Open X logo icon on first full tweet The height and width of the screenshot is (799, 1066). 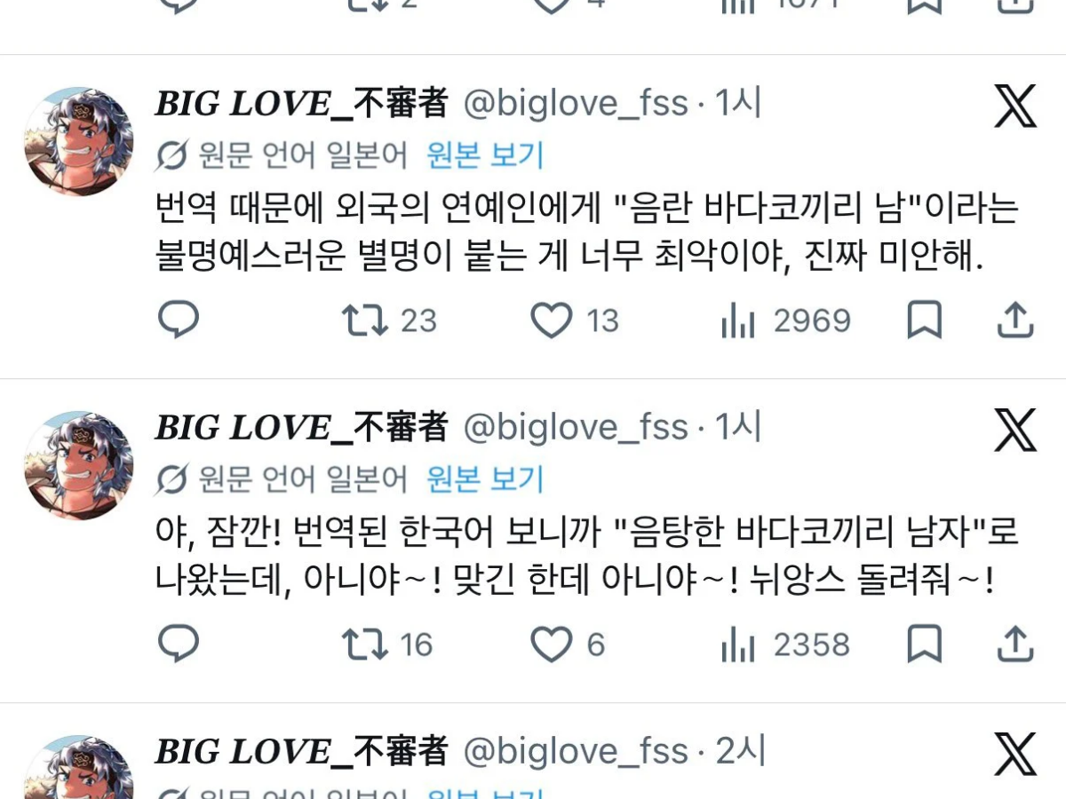1014,107
